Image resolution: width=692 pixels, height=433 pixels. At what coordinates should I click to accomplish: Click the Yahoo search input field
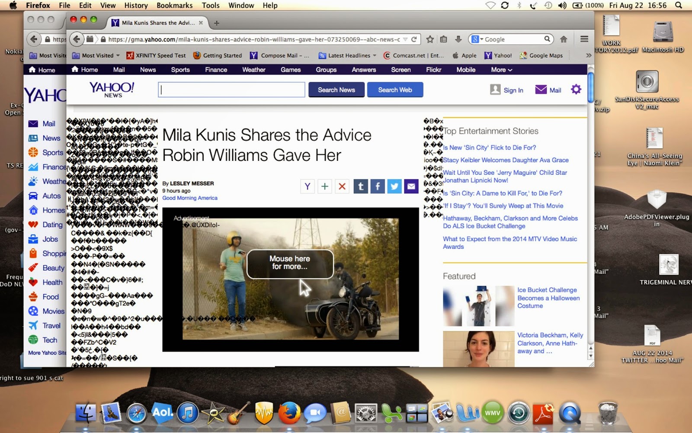231,90
